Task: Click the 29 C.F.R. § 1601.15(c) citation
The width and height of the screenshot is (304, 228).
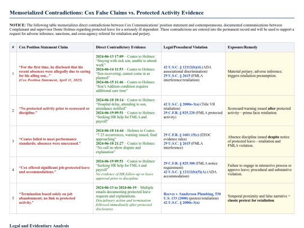Action: (x=181, y=135)
